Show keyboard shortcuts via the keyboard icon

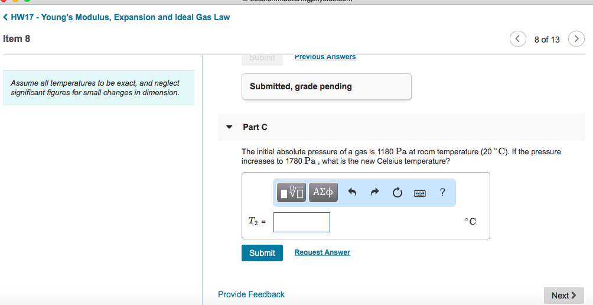(x=420, y=193)
